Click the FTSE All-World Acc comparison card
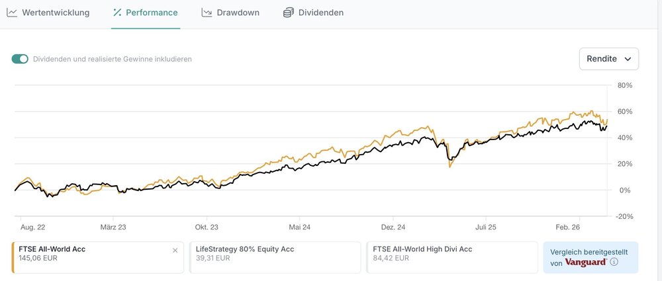 click(93, 257)
